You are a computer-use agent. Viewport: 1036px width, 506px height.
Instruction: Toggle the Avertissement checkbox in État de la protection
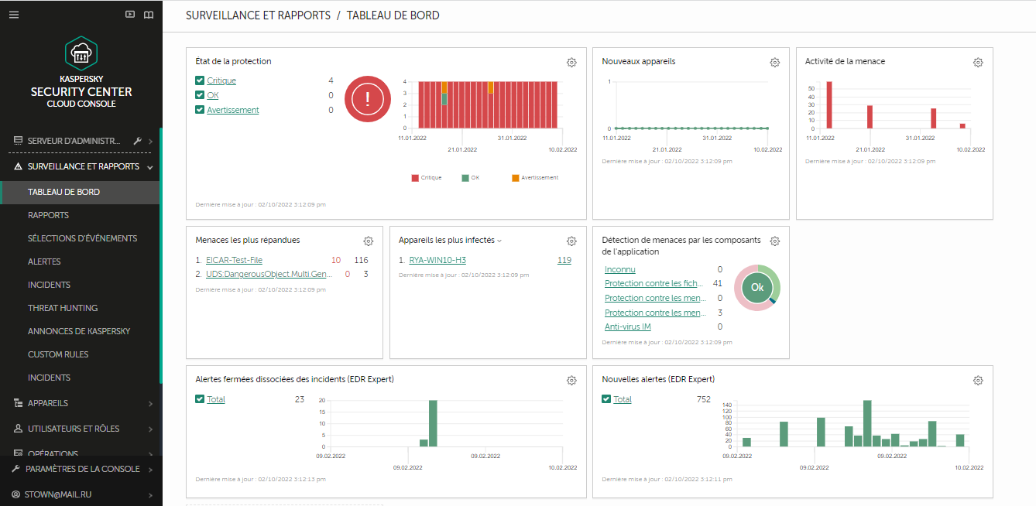click(x=198, y=110)
